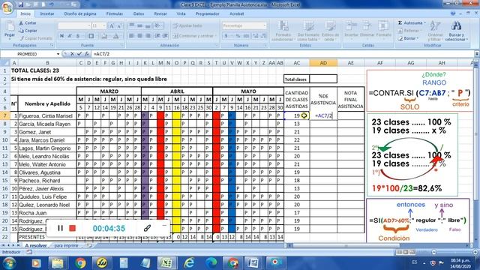The image size is (480, 270).
Task: Open the font size dropdown
Action: tap(104, 26)
